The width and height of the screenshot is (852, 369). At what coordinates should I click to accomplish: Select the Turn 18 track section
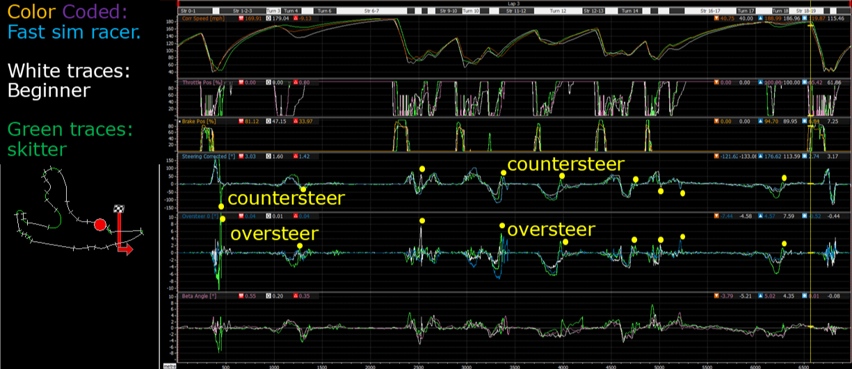780,12
